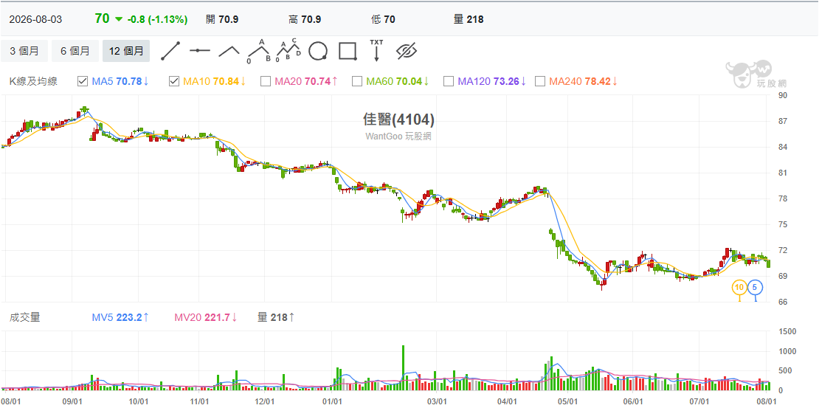Select the trend line drawing tool
This screenshot has width=819, height=408.
tap(170, 51)
